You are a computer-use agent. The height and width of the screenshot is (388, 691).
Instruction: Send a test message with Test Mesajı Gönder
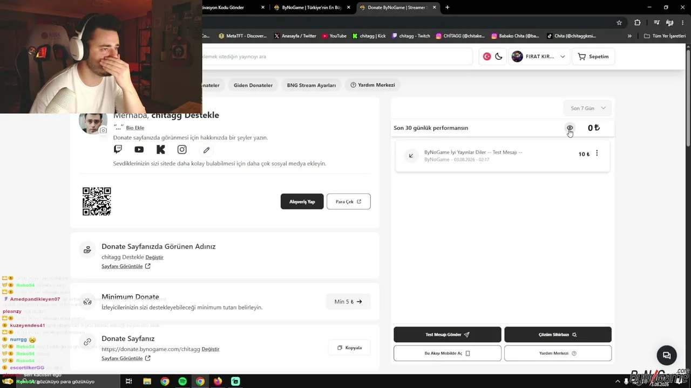(448, 335)
